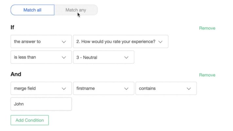Viewport: 233px width, 131px height.
Task: Click the chevron arrow beside 'is less than'
Action: pos(64,58)
